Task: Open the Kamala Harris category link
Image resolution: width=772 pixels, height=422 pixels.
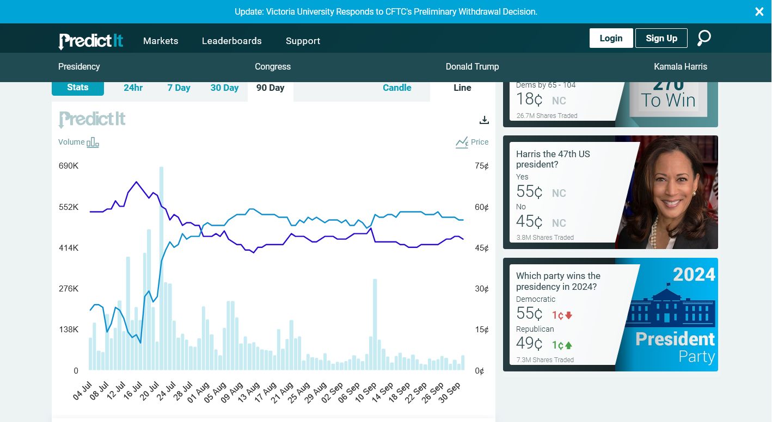Action: coord(680,67)
